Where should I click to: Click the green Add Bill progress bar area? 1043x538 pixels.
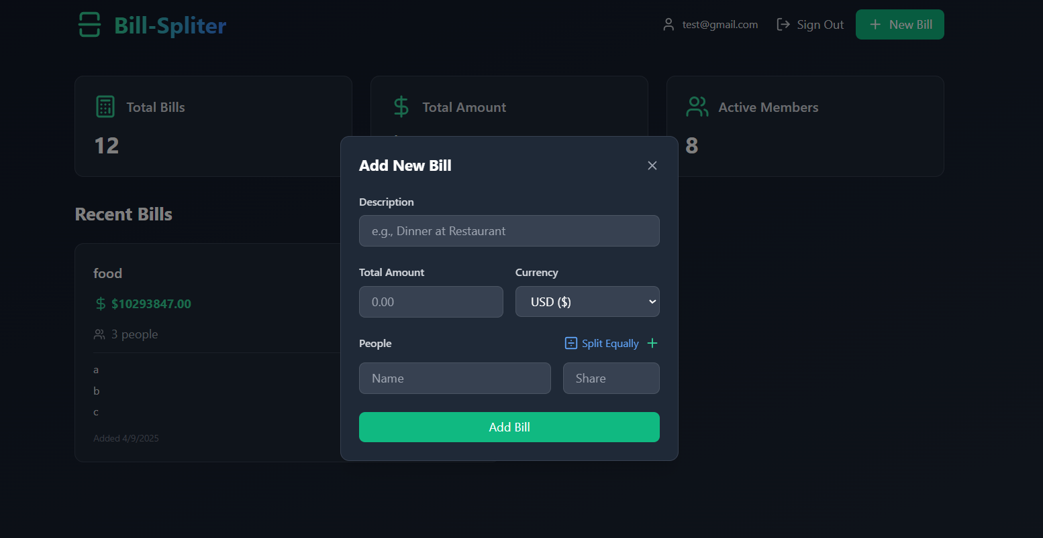pos(509,427)
